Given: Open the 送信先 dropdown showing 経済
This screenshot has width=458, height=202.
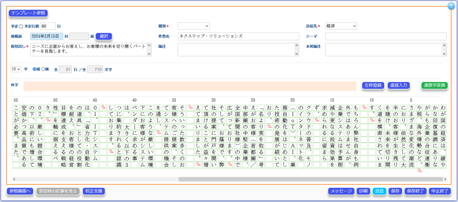Looking at the screenshot, I should pos(341,26).
